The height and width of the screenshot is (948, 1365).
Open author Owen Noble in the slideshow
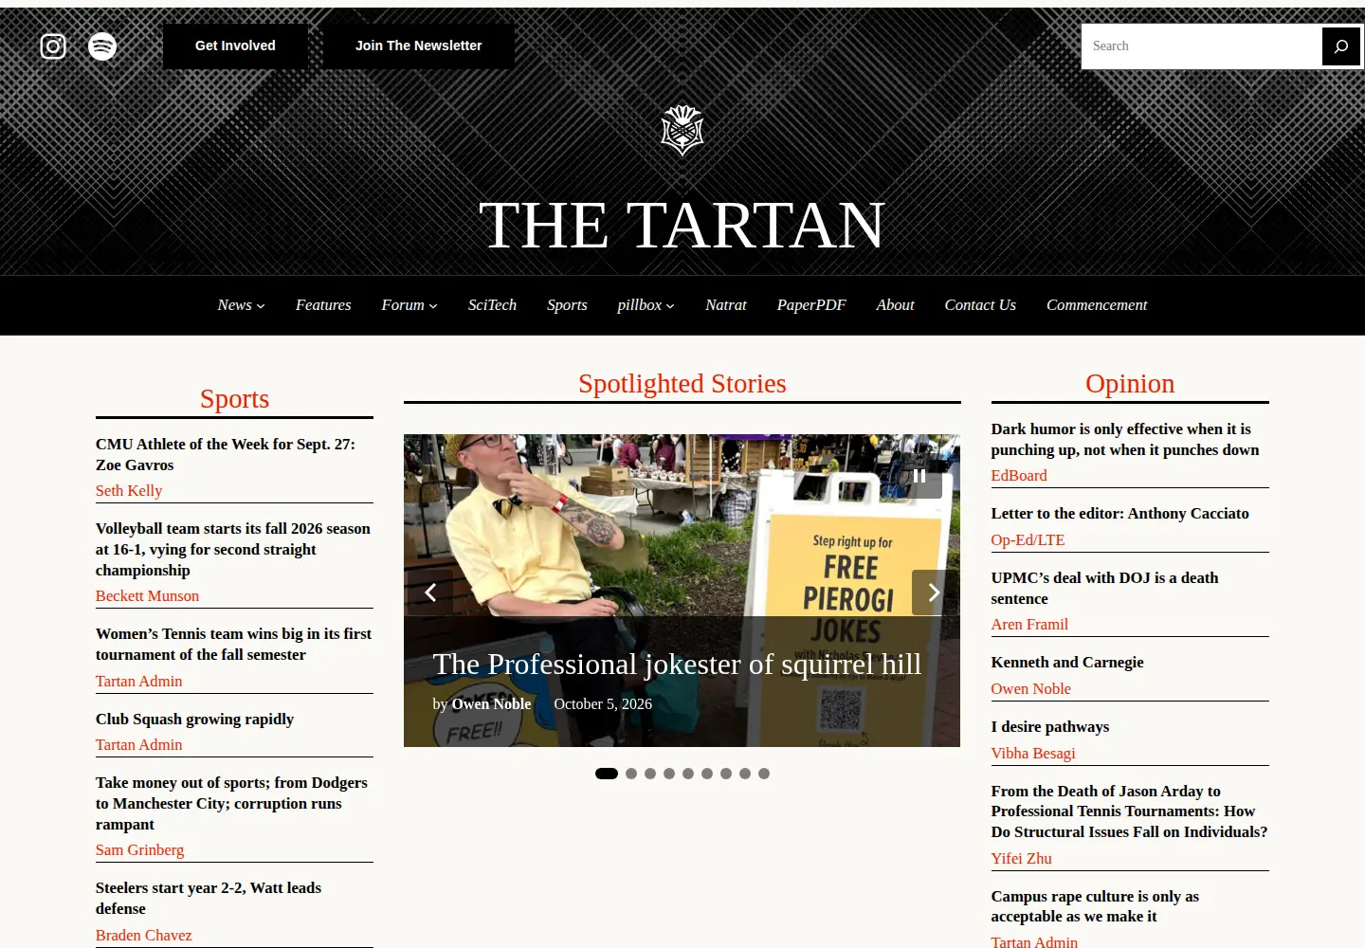point(491,704)
